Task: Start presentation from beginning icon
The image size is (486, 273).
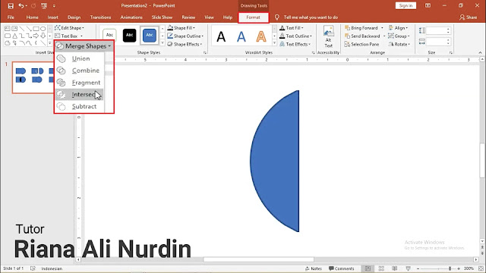Action: point(44,5)
